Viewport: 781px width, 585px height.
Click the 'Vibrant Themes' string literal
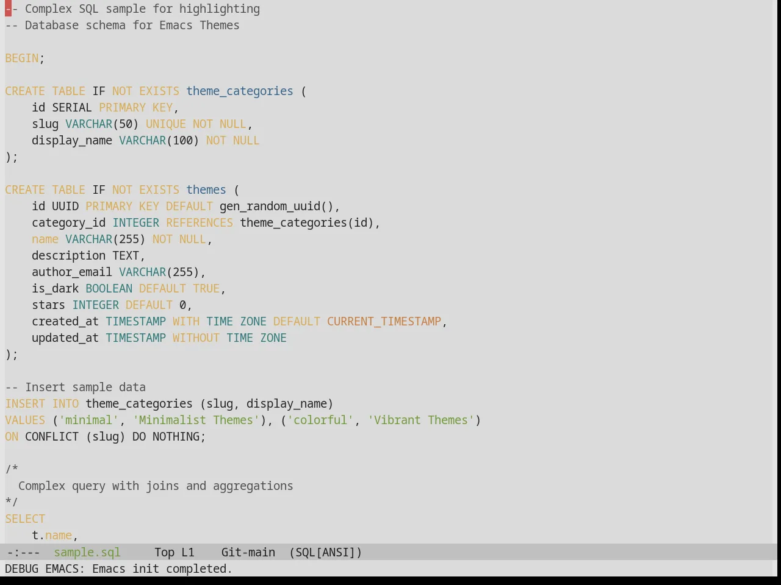(x=421, y=420)
